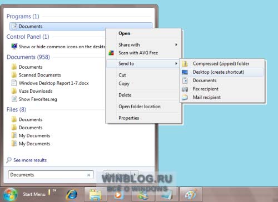
Task: Click the Programs (1) group header
Action: [23, 16]
